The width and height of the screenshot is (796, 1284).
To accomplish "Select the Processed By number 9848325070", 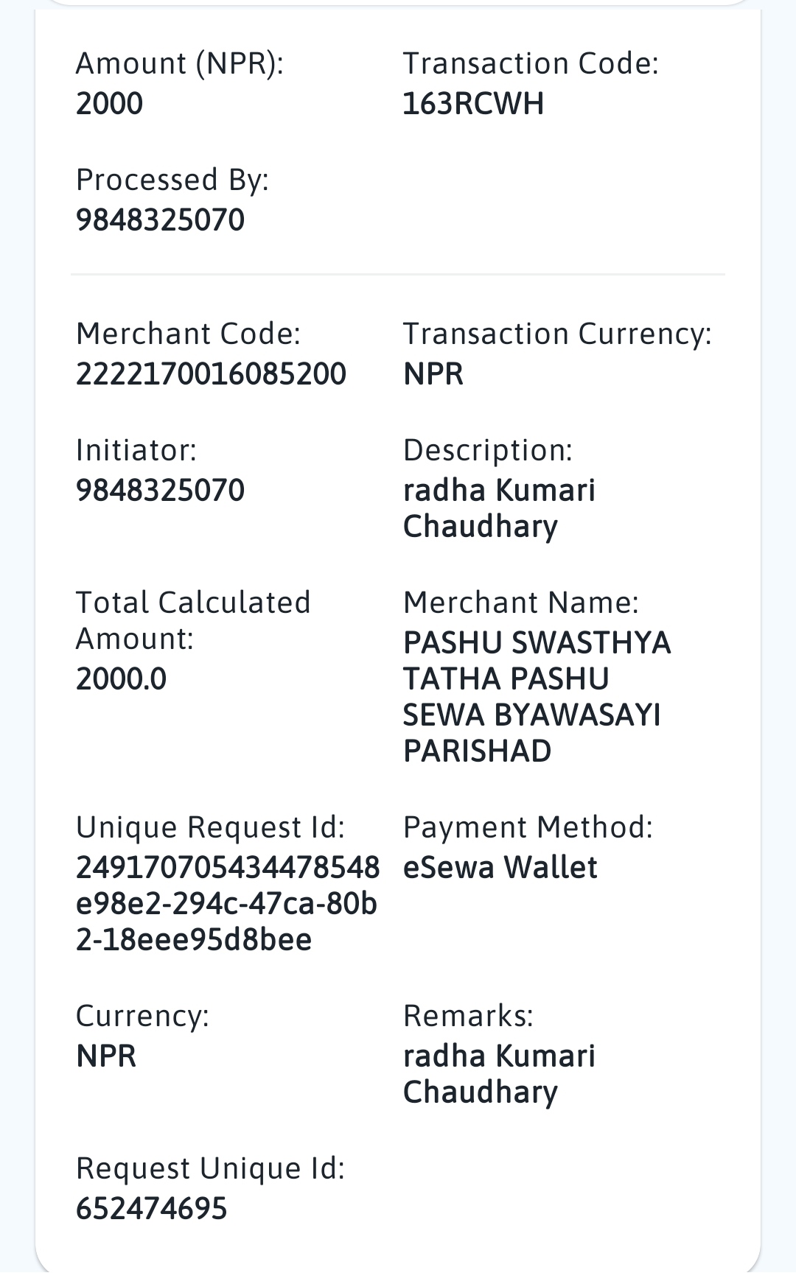I will (160, 220).
